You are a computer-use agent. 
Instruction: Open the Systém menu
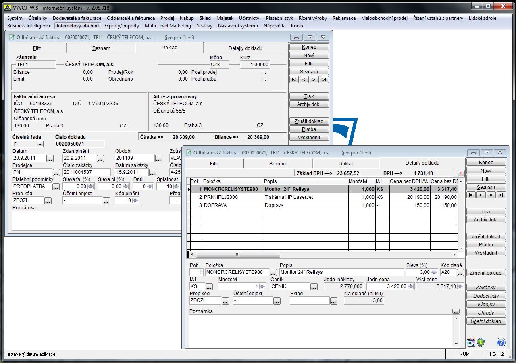point(15,18)
